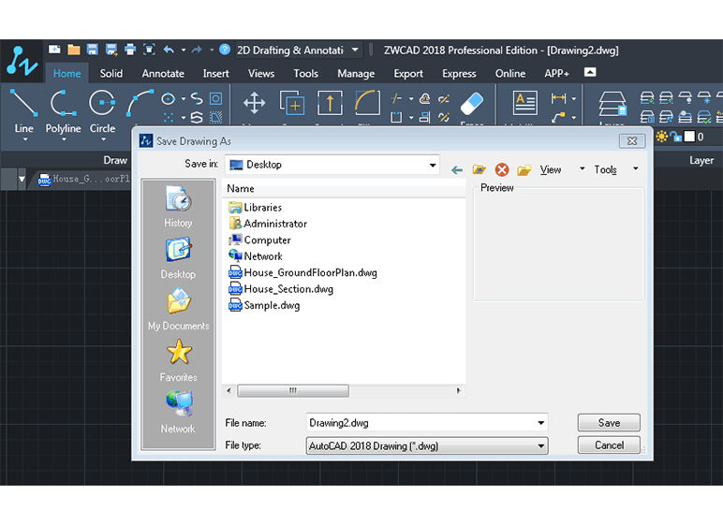The image size is (723, 524).
Task: Open Desktop location in places sidebar
Action: pyautogui.click(x=178, y=258)
